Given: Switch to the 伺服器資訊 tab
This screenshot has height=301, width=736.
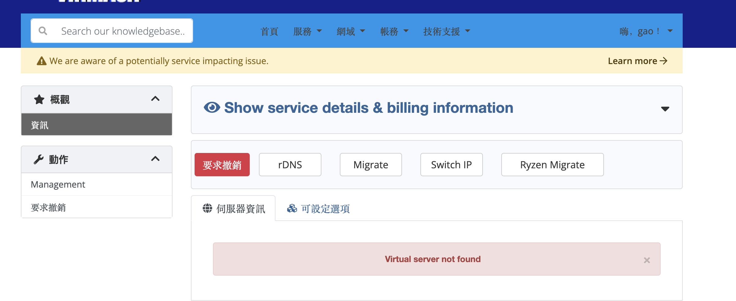Looking at the screenshot, I should click(233, 208).
